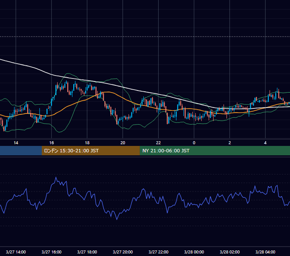This screenshot has width=290, height=256.
Task: Click the 0 hour axis label
Action: pyautogui.click(x=194, y=143)
